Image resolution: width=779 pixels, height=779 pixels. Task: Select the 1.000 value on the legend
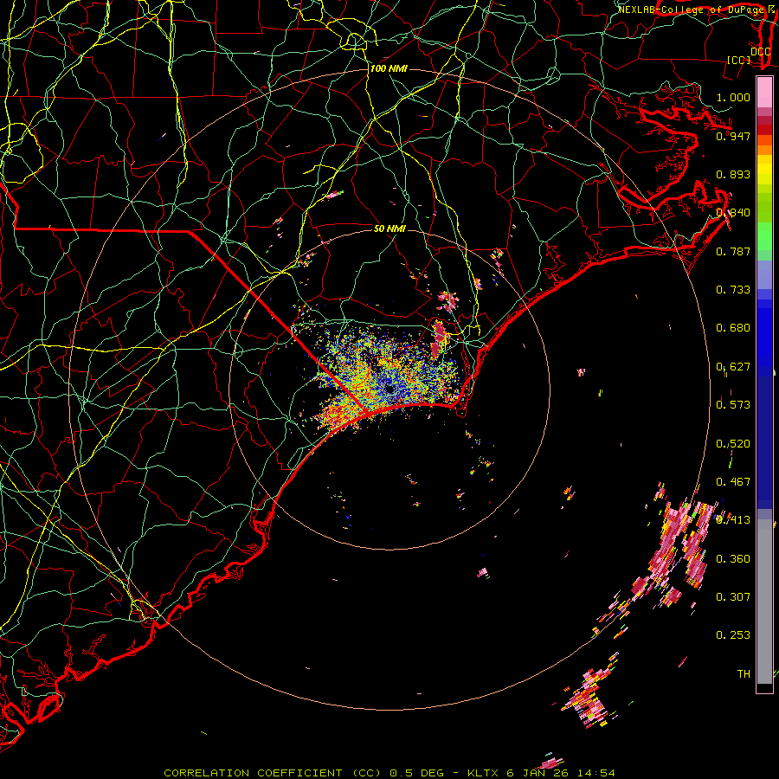pos(733,97)
